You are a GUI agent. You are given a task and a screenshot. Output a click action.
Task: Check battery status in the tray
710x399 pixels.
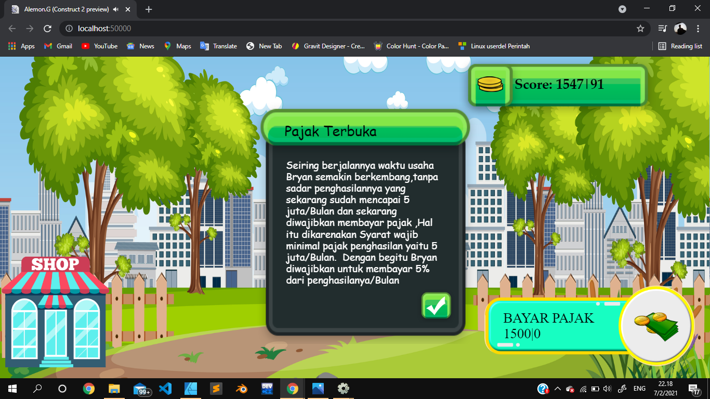click(595, 389)
